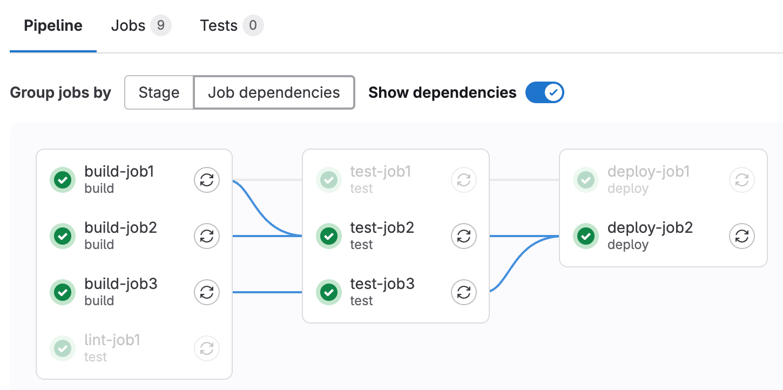The width and height of the screenshot is (783, 390).
Task: Click the success status icon for build-job1
Action: point(62,180)
